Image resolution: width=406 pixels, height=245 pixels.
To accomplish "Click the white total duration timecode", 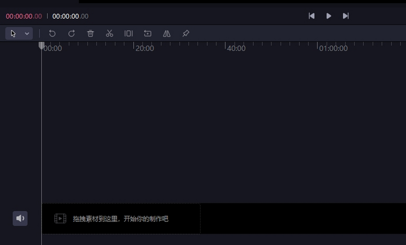I will click(70, 16).
